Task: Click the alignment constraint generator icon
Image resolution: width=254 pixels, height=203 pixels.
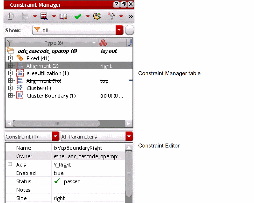Action: point(25,16)
